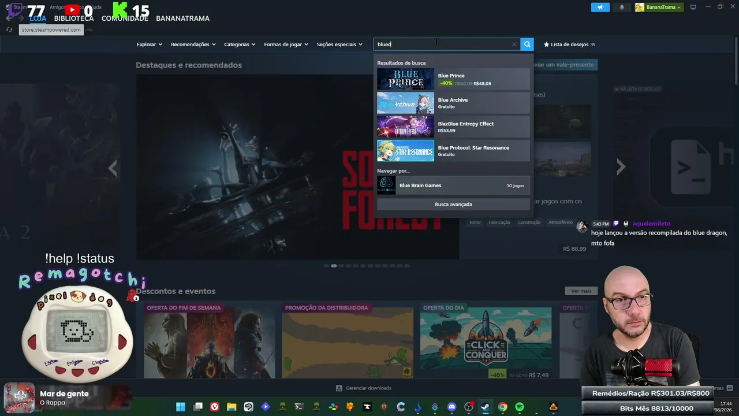The height and width of the screenshot is (416, 739).
Task: Switch to the BIBLIOTECA tab
Action: click(x=74, y=18)
